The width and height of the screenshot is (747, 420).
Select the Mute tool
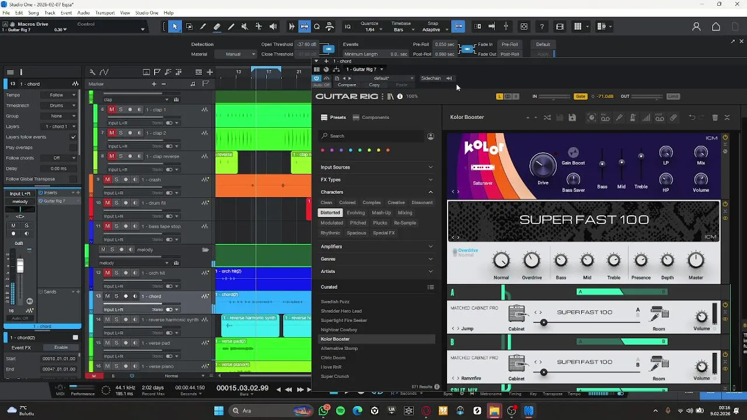[245, 26]
